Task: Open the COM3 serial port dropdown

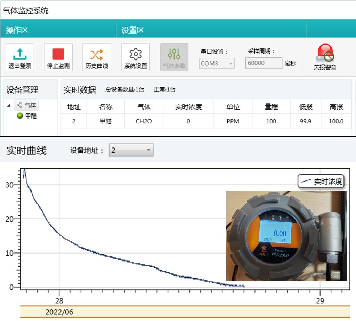Action: 217,63
